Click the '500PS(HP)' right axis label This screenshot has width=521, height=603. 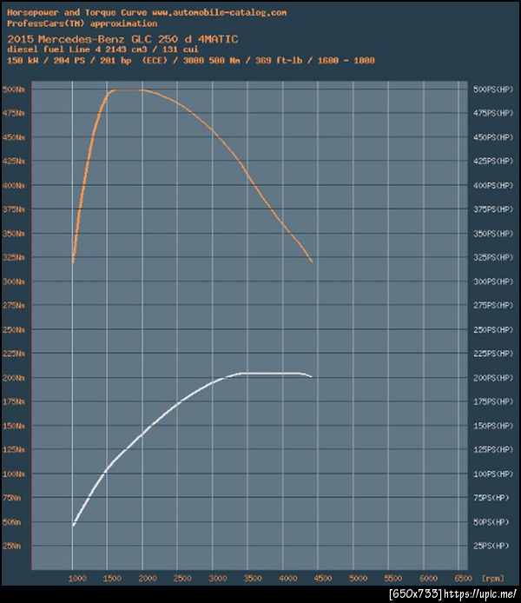(493, 89)
